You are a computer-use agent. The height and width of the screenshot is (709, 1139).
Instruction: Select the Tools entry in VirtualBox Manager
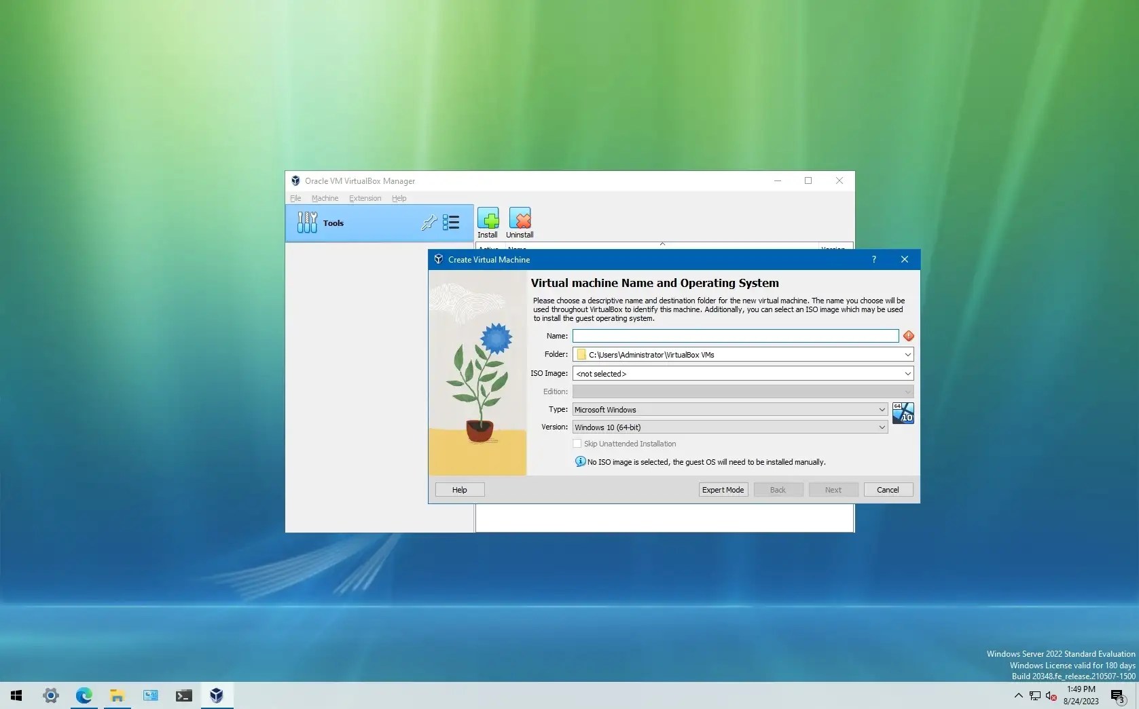tap(379, 223)
